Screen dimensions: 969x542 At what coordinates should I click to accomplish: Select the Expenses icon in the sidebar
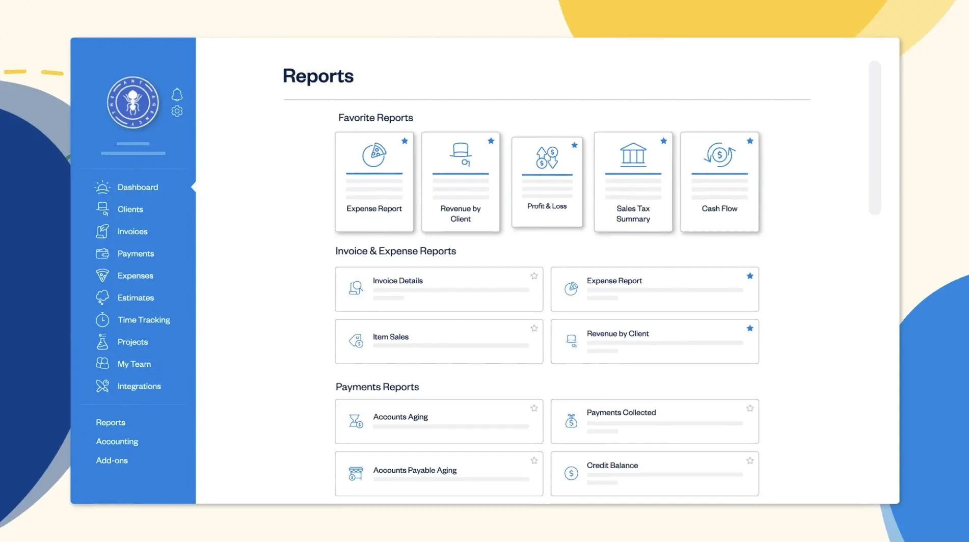click(x=102, y=275)
